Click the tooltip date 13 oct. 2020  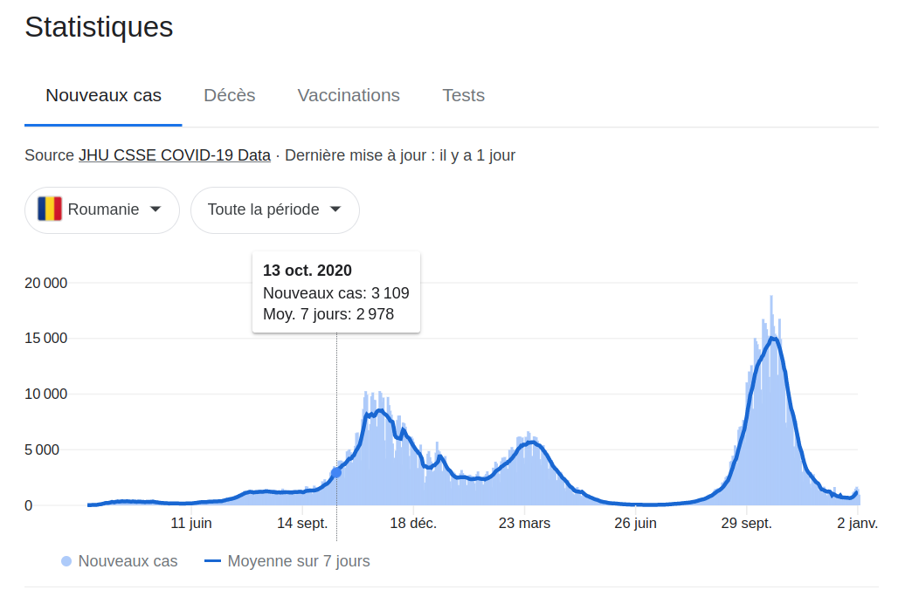[x=307, y=270]
